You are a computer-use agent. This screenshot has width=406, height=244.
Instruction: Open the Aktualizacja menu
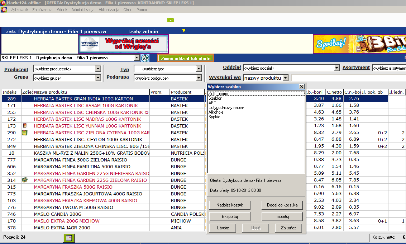pyautogui.click(x=109, y=10)
